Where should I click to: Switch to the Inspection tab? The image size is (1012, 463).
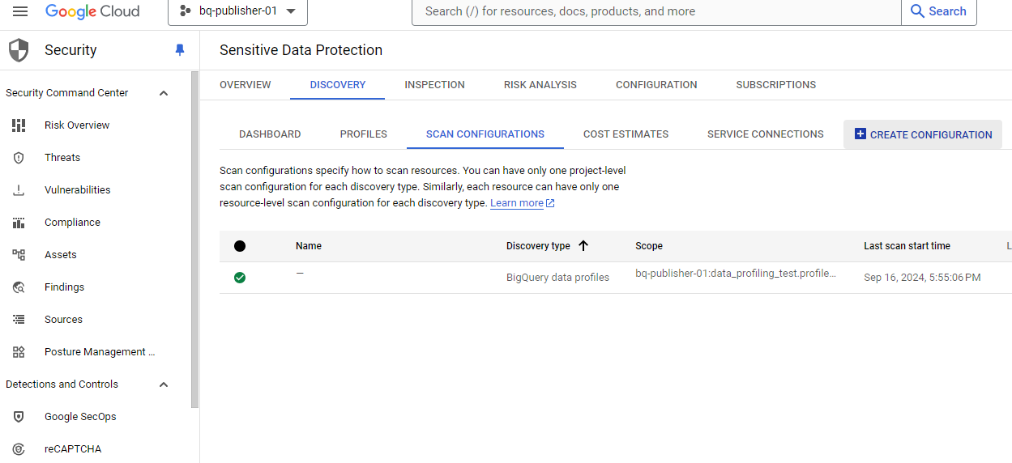pyautogui.click(x=434, y=85)
